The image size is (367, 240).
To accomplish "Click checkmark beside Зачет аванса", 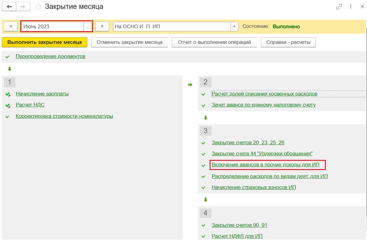I will [203, 106].
